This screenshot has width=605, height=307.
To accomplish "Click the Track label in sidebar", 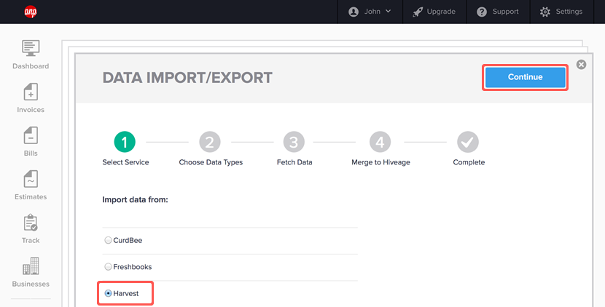I will 31,240.
